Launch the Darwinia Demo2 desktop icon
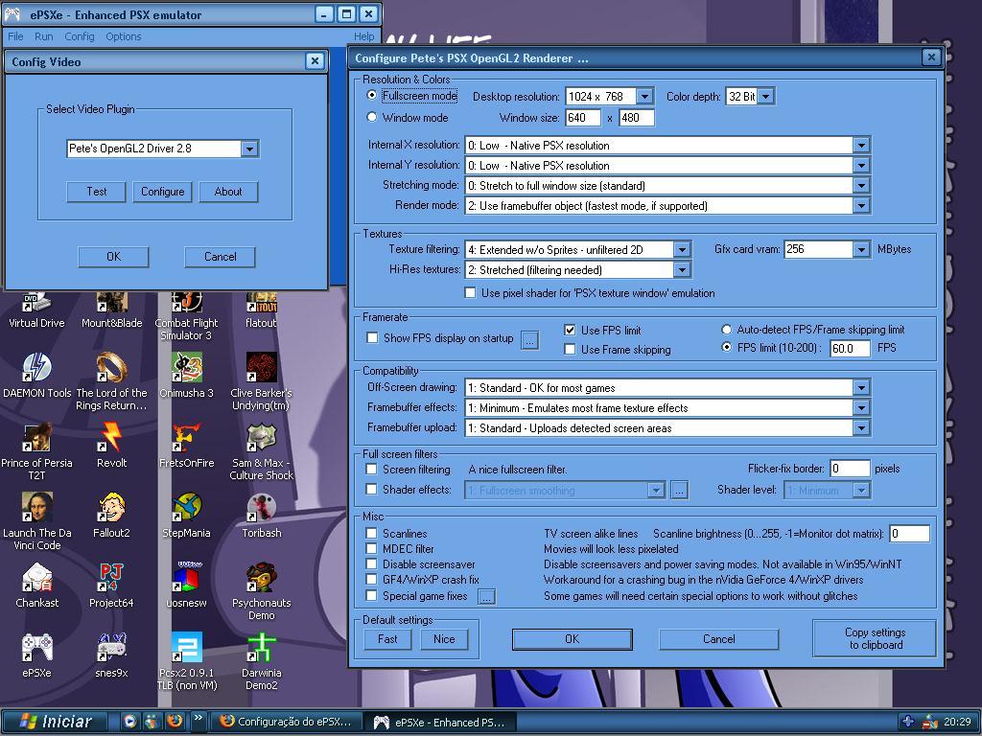This screenshot has width=982, height=736. pos(261,662)
